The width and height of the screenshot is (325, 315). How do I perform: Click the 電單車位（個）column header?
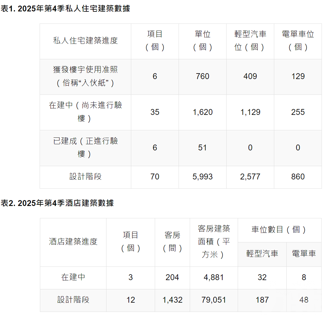pyautogui.click(x=298, y=41)
